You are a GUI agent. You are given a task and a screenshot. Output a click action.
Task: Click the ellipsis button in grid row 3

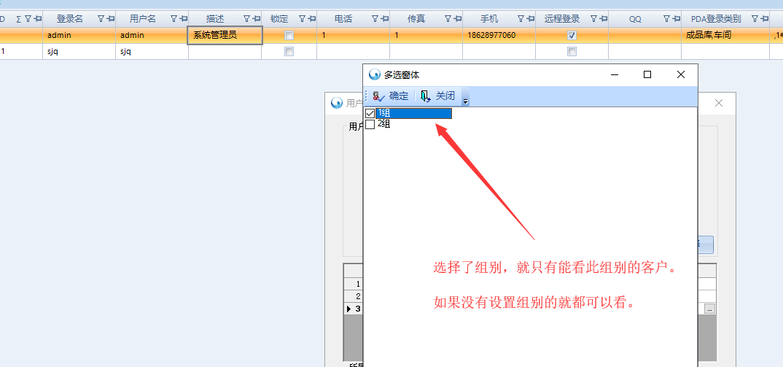709,309
